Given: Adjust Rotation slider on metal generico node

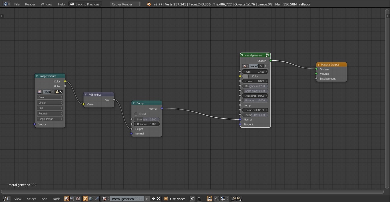Looking at the screenshot, I should click(x=255, y=100).
